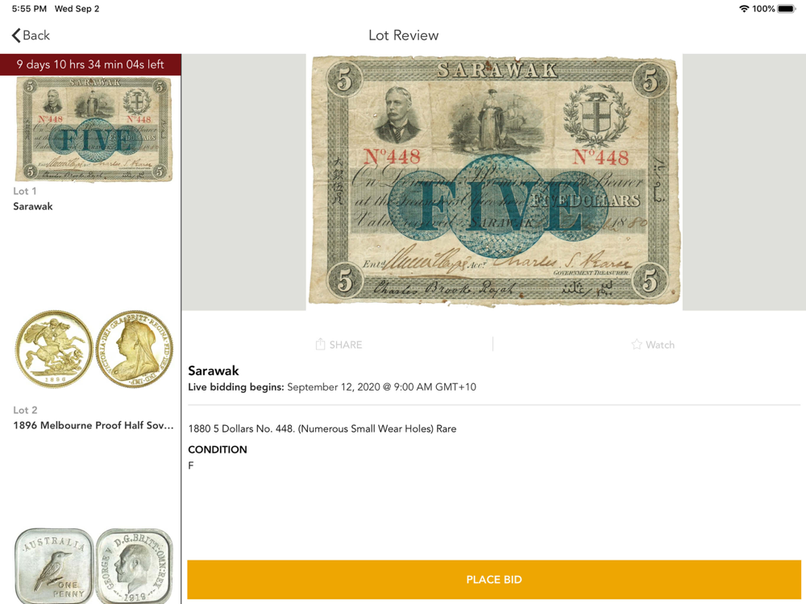
Task: Click the Lot 1 Sarawak title text
Action: click(33, 206)
